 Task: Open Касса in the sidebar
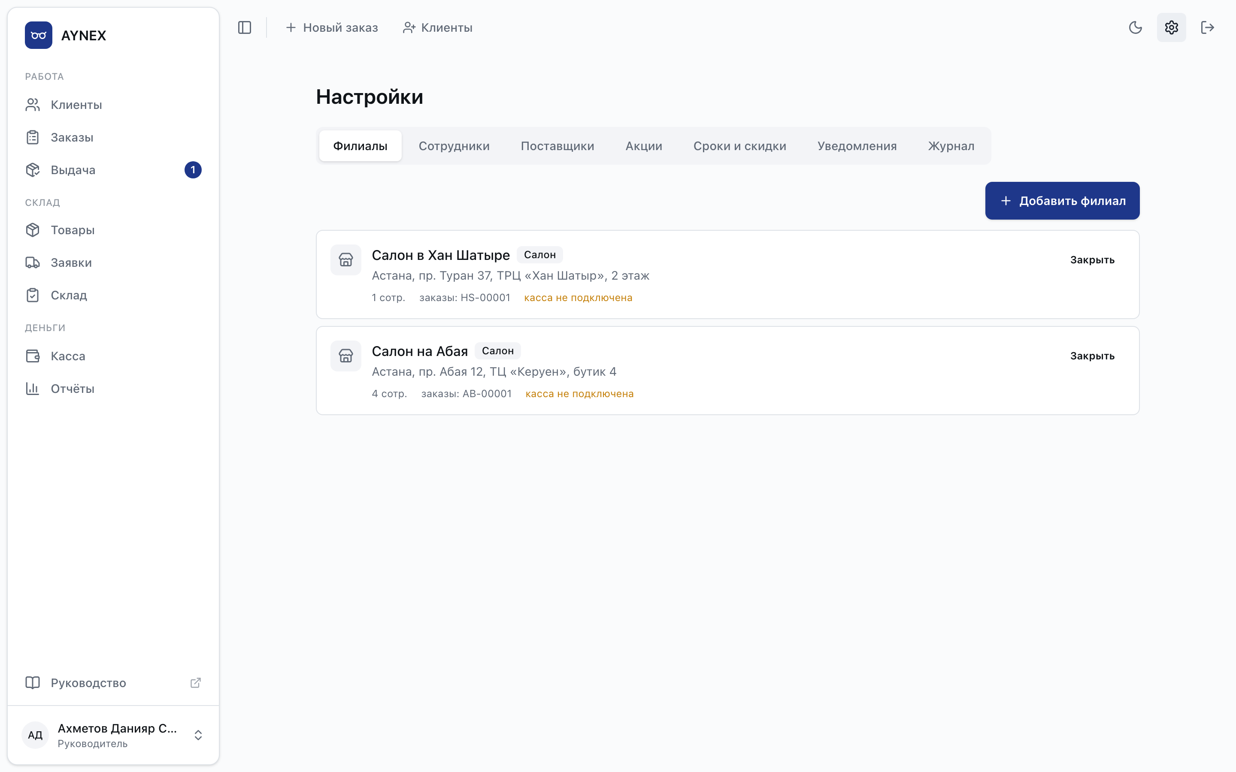pos(113,356)
